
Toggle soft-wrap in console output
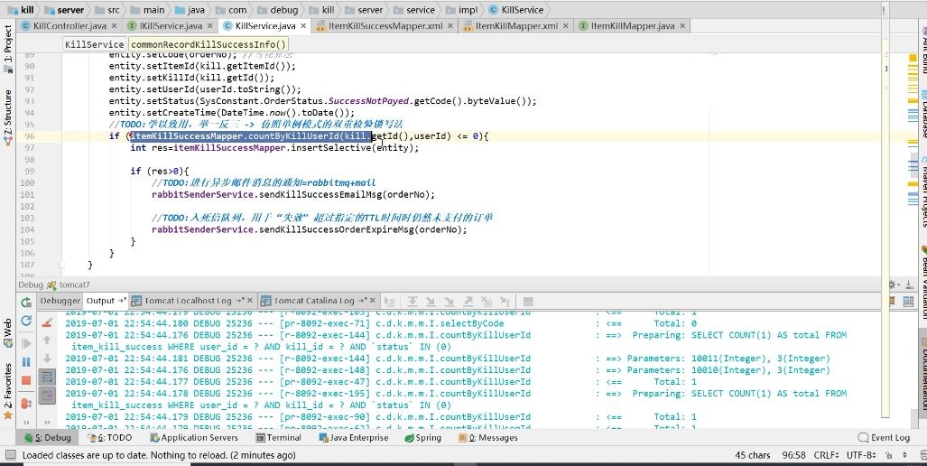tap(47, 376)
